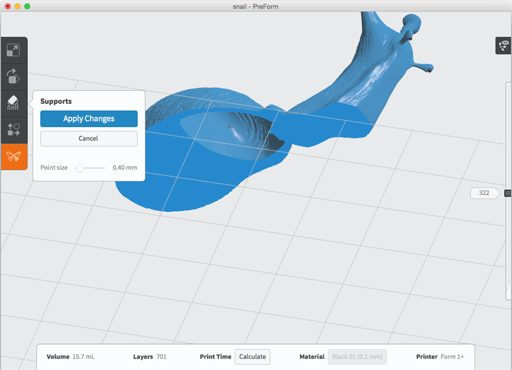This screenshot has height=370, width=512.
Task: Click the orange Formlabs butterfly print button
Action: click(x=13, y=157)
